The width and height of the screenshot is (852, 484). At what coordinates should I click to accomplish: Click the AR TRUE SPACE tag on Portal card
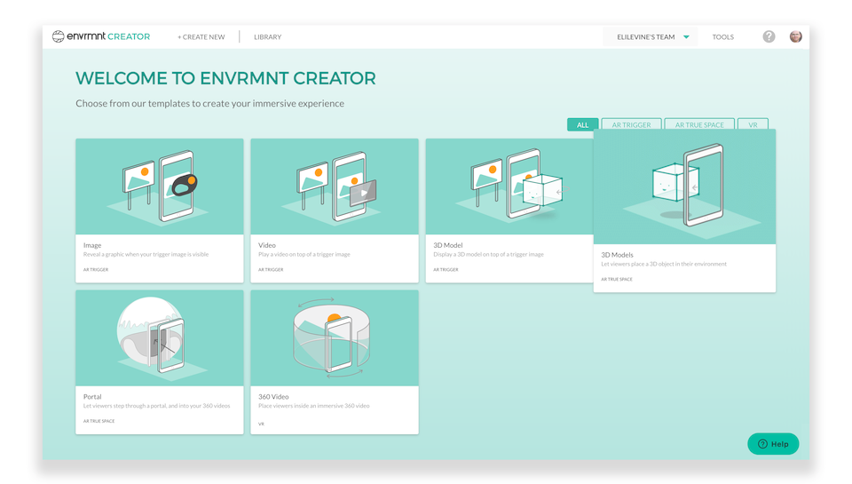[x=99, y=421]
